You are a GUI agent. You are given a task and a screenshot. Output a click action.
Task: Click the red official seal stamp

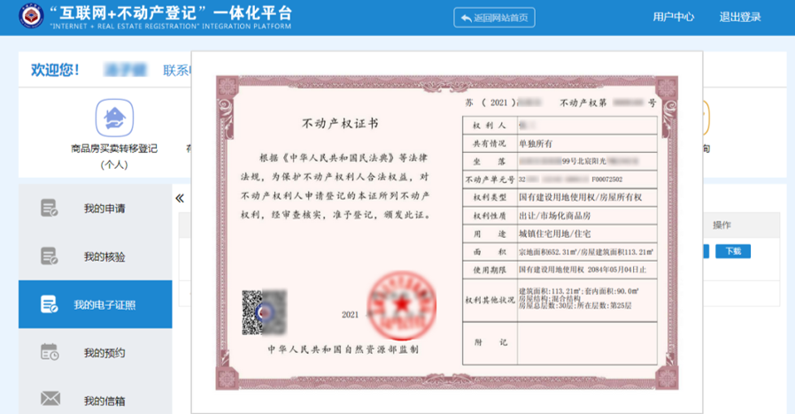(402, 305)
